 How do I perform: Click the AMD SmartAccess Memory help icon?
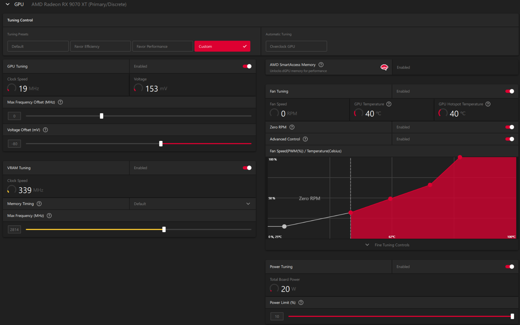pos(321,65)
